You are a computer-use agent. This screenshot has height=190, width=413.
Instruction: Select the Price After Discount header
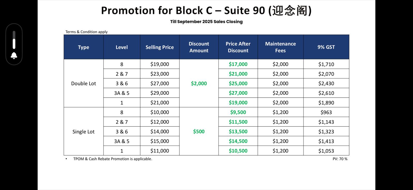pyautogui.click(x=238, y=47)
